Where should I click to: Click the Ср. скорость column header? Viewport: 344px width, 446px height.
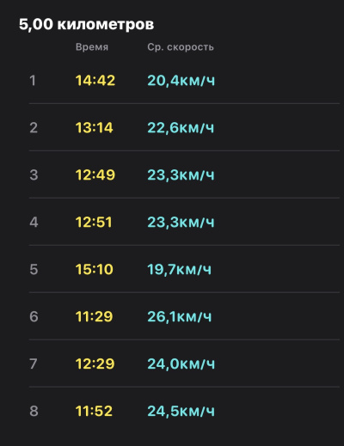pyautogui.click(x=181, y=47)
